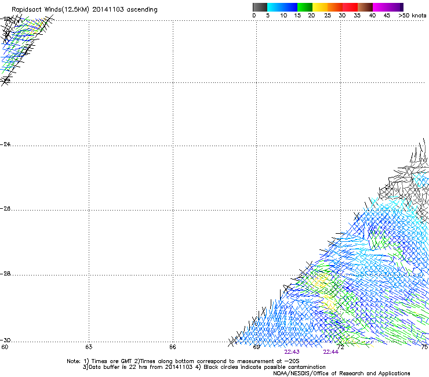Click the legend label '10'
429x377 pixels.
click(283, 16)
